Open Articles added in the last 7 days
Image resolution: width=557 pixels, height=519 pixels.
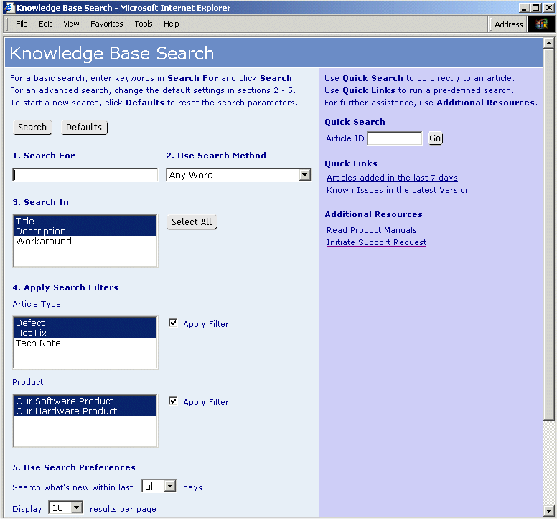pos(392,178)
